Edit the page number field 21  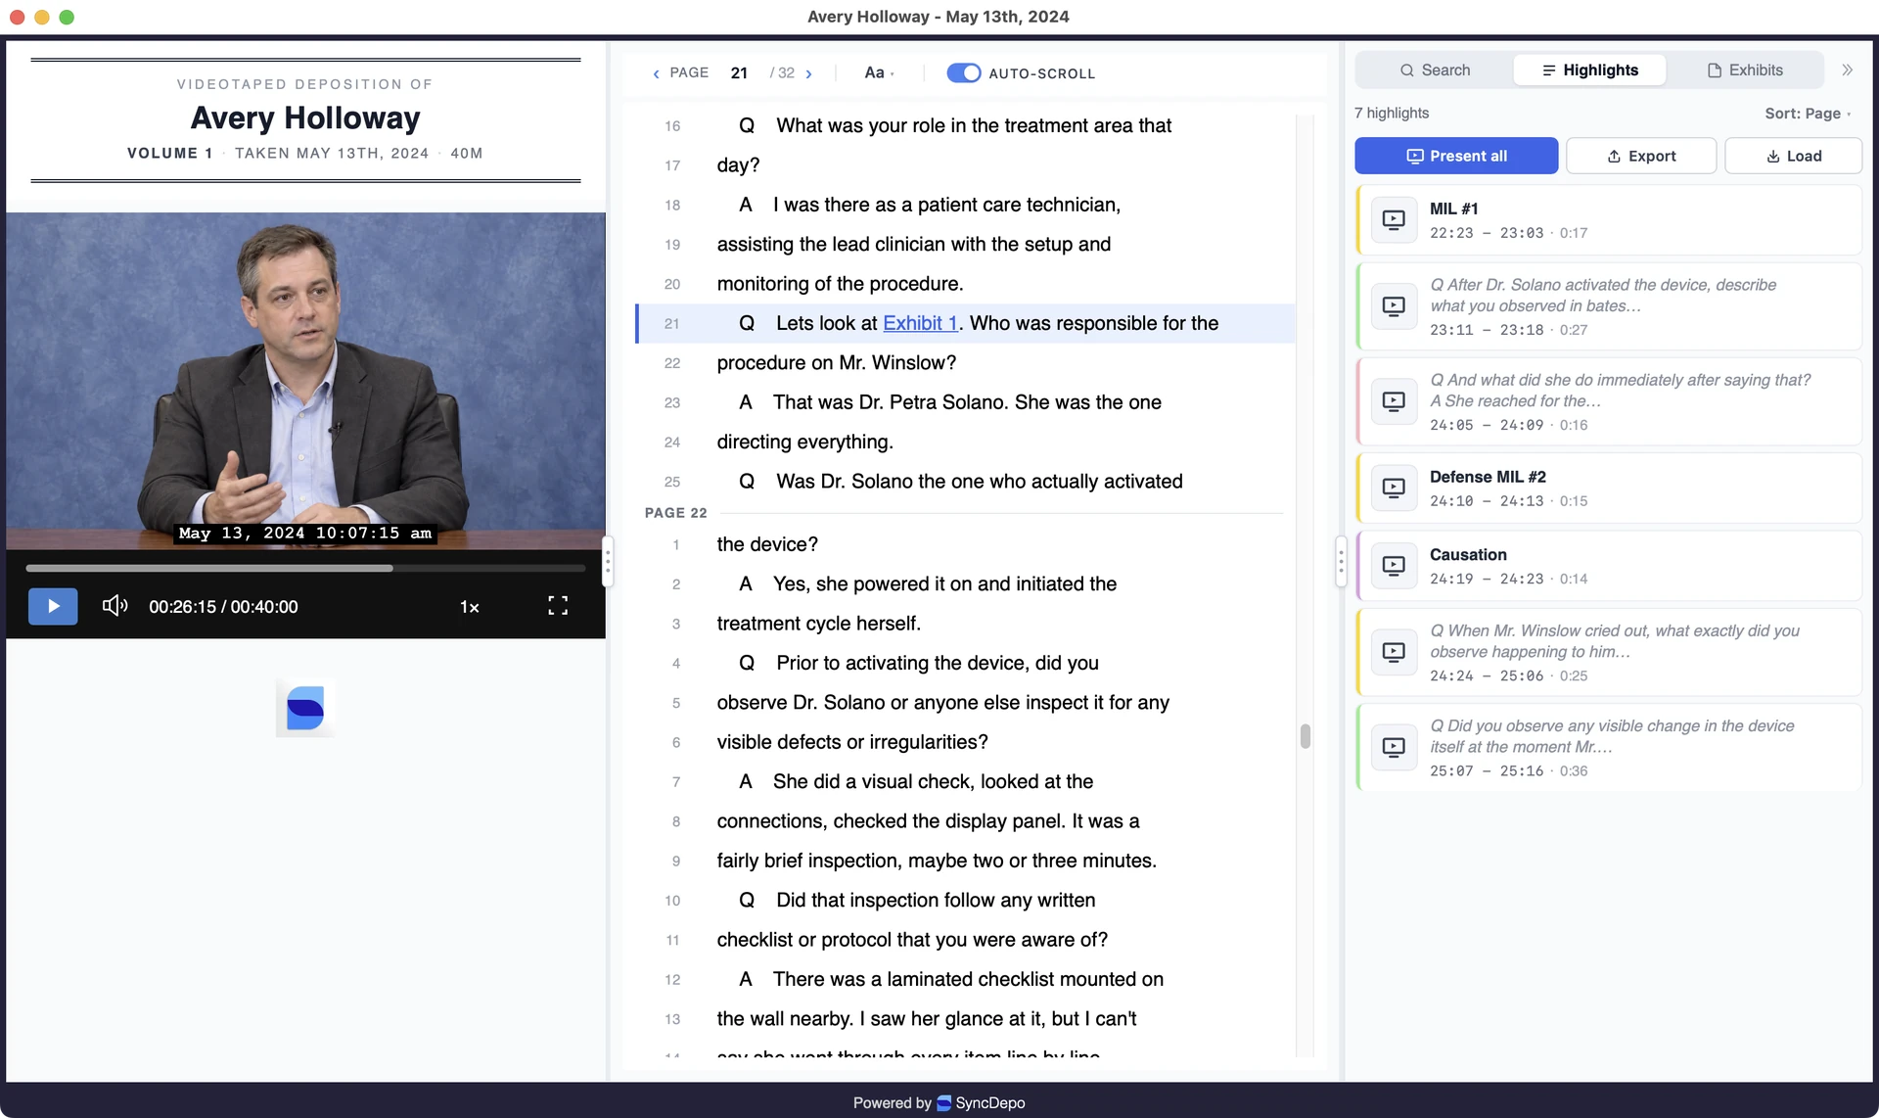[739, 72]
